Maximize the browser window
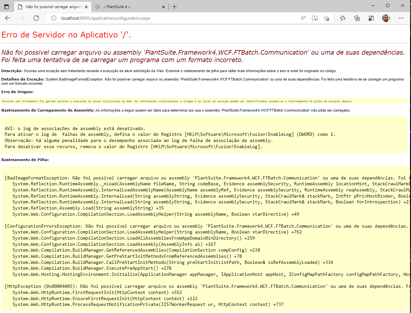This screenshot has width=411, height=313. [x=388, y=5]
